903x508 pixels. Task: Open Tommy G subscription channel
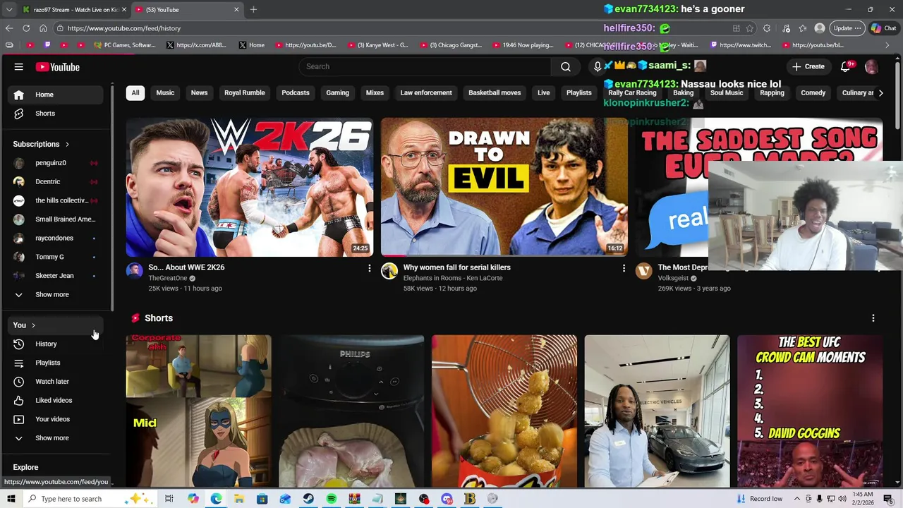[x=56, y=257]
